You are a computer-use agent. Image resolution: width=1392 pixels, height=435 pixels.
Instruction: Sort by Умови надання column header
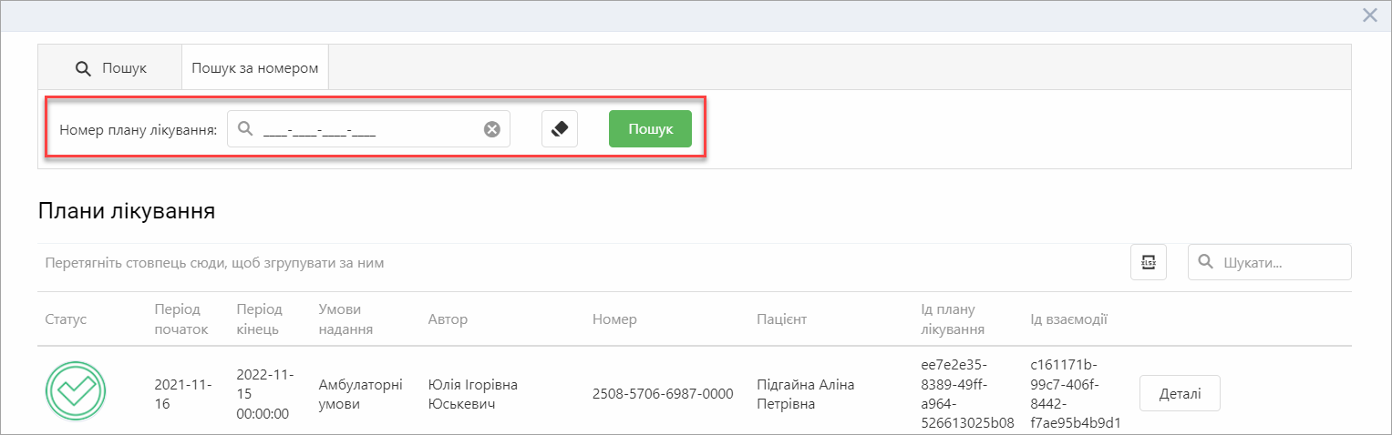pyautogui.click(x=345, y=319)
